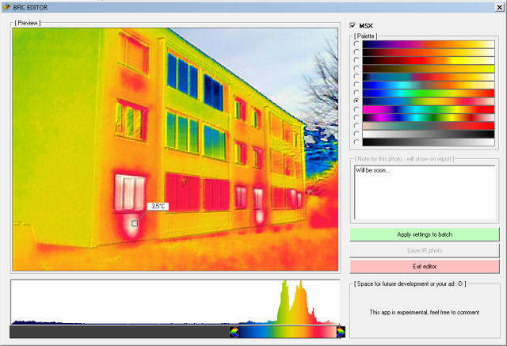Pick the radio button of the rainbow blue-to-red palette

pos(356,93)
